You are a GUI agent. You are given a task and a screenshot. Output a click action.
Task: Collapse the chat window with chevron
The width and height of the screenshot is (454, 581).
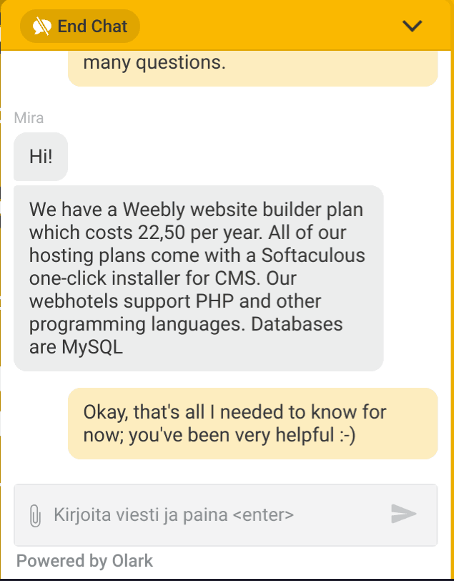point(412,26)
